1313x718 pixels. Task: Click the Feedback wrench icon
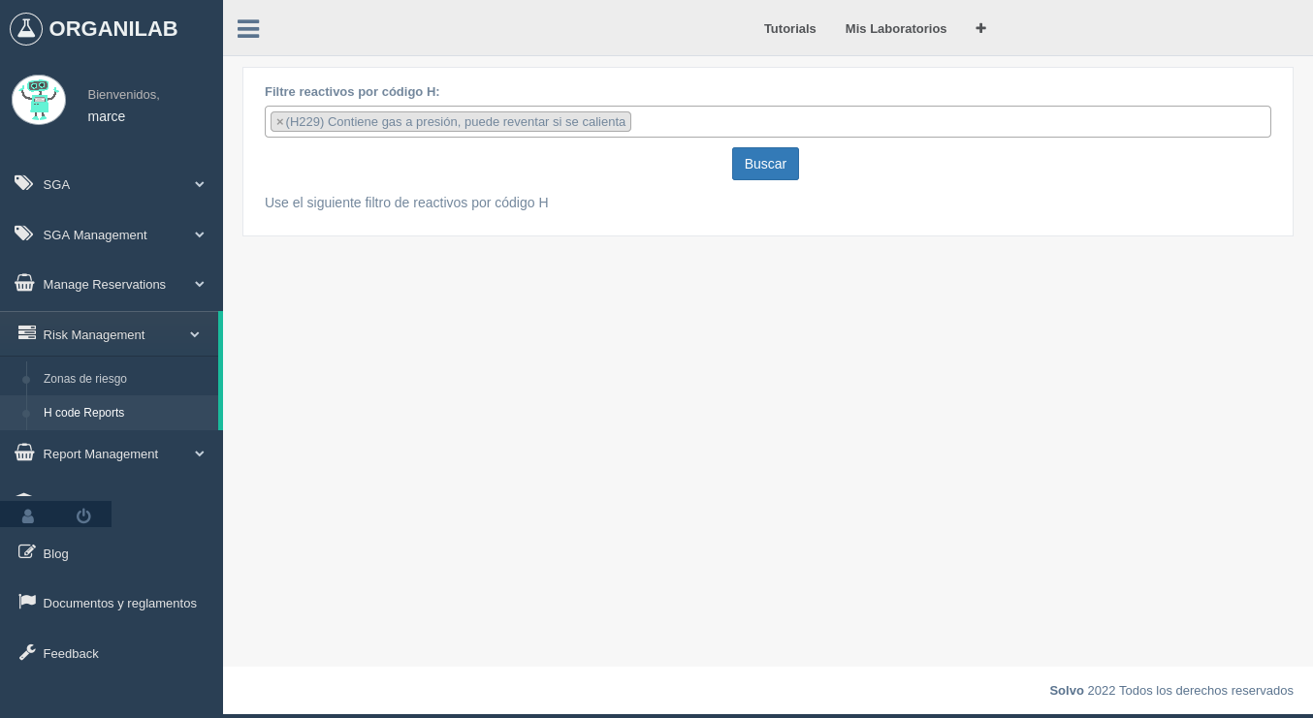(27, 651)
